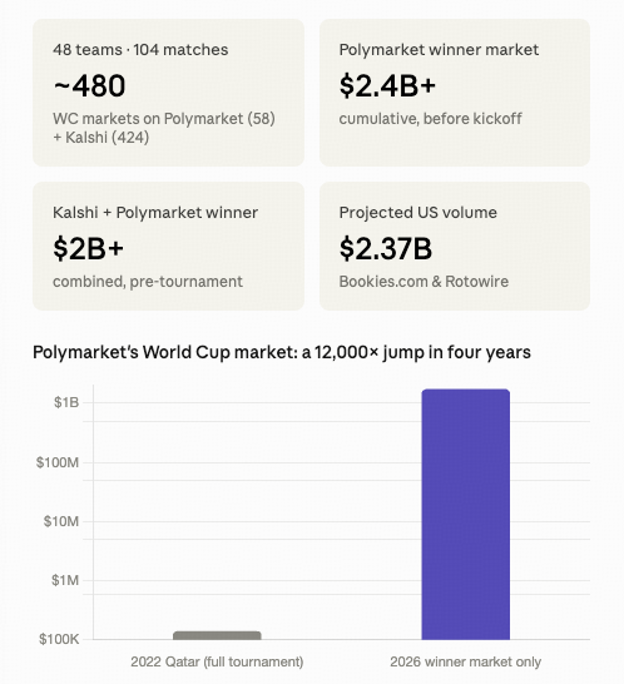
Task: Click the ~480 WC markets stat card
Action: 168,92
